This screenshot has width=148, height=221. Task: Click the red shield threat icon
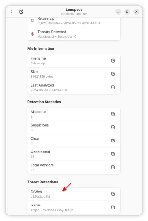point(33,34)
